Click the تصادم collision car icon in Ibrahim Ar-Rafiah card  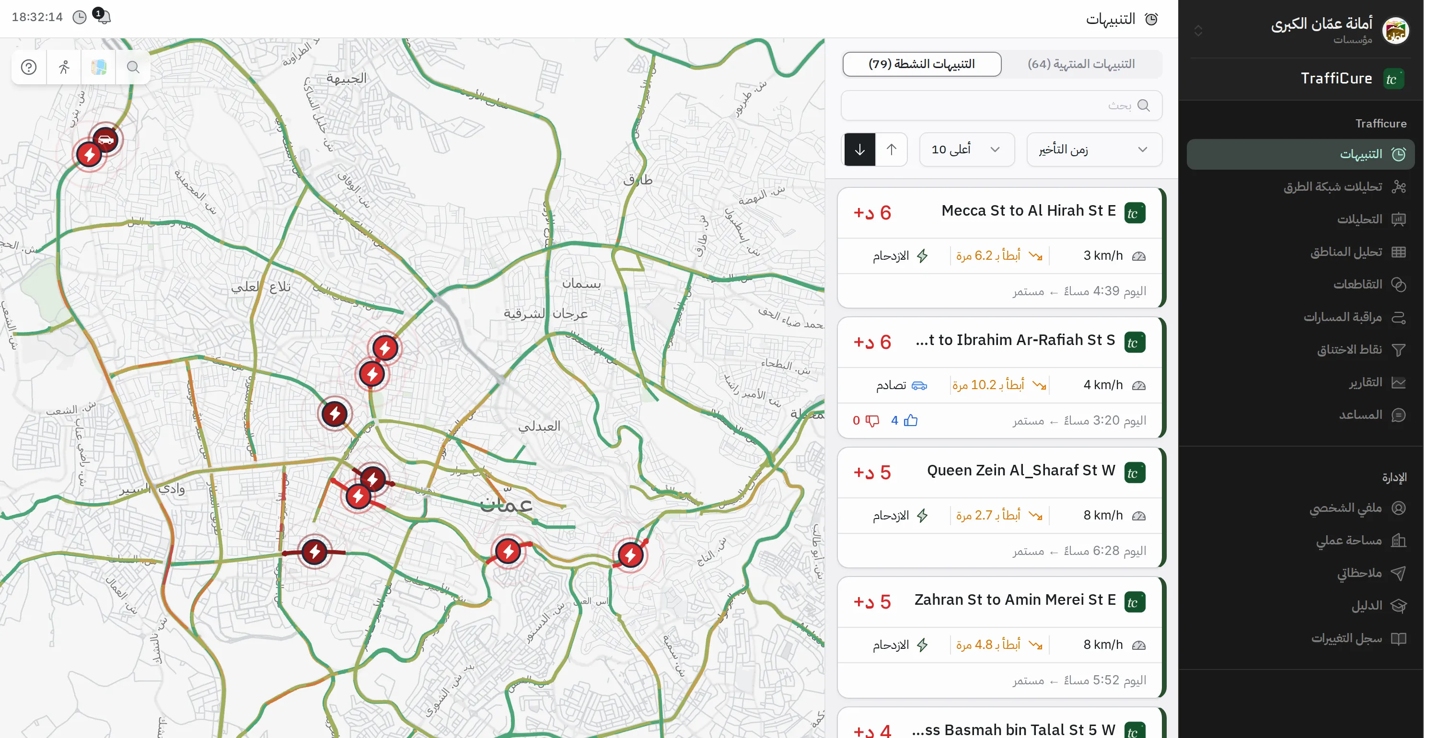tap(919, 385)
